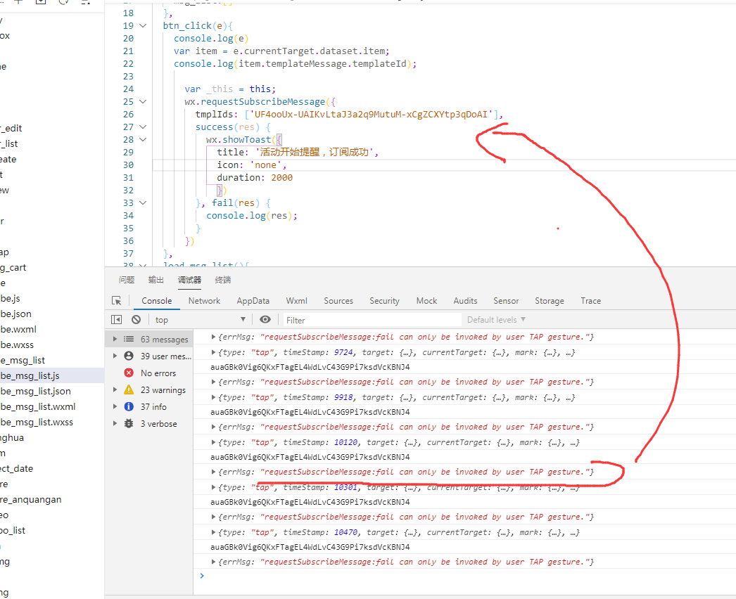
Task: Collapse the code fold at line 25
Action: [143, 102]
